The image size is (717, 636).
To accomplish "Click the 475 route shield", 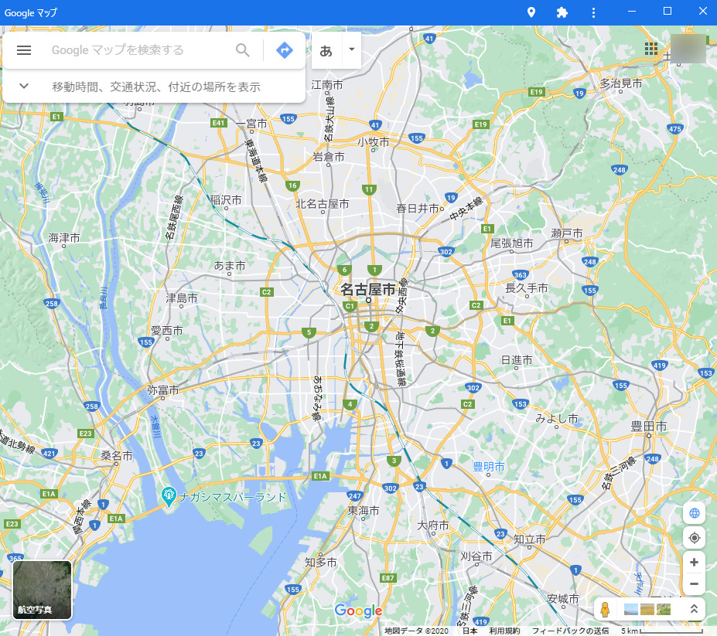I will click(x=675, y=128).
